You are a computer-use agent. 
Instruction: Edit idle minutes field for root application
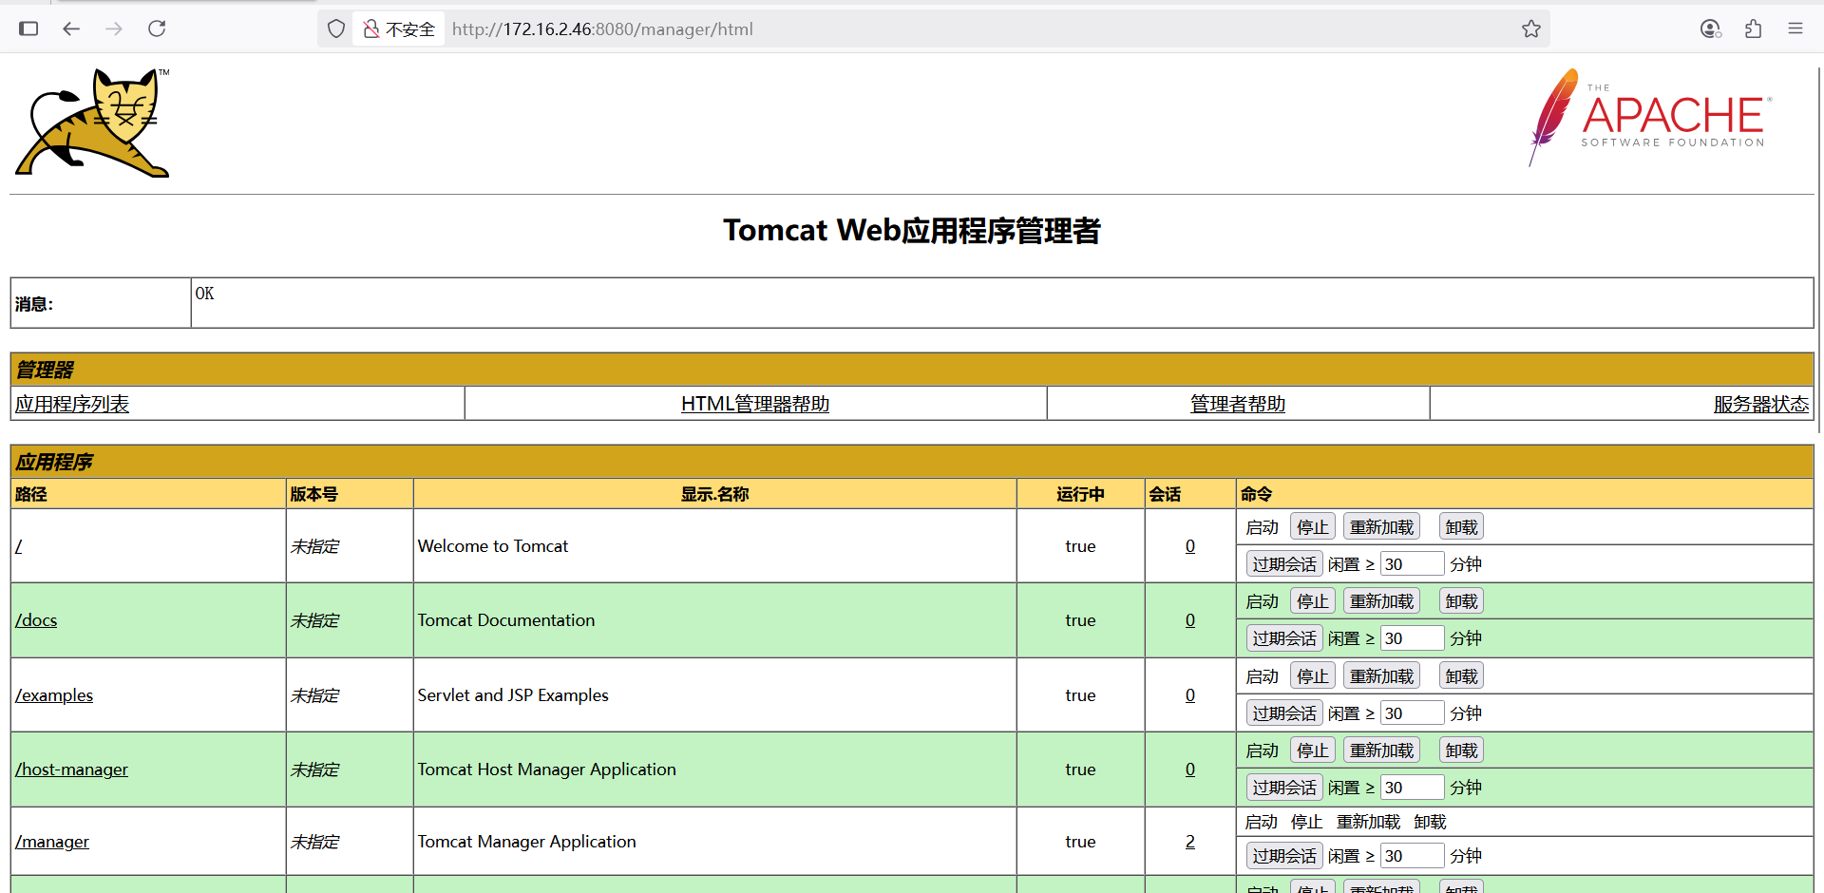[x=1412, y=564]
